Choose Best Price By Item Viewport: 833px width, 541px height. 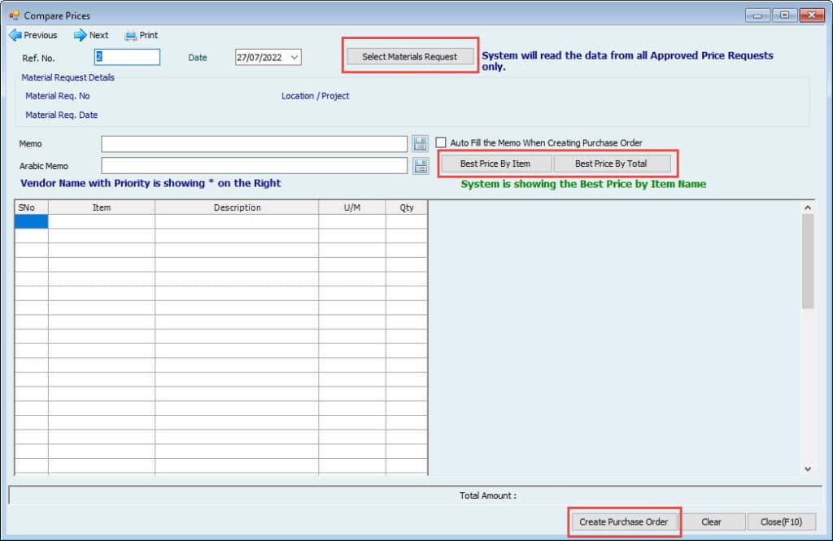[495, 164]
